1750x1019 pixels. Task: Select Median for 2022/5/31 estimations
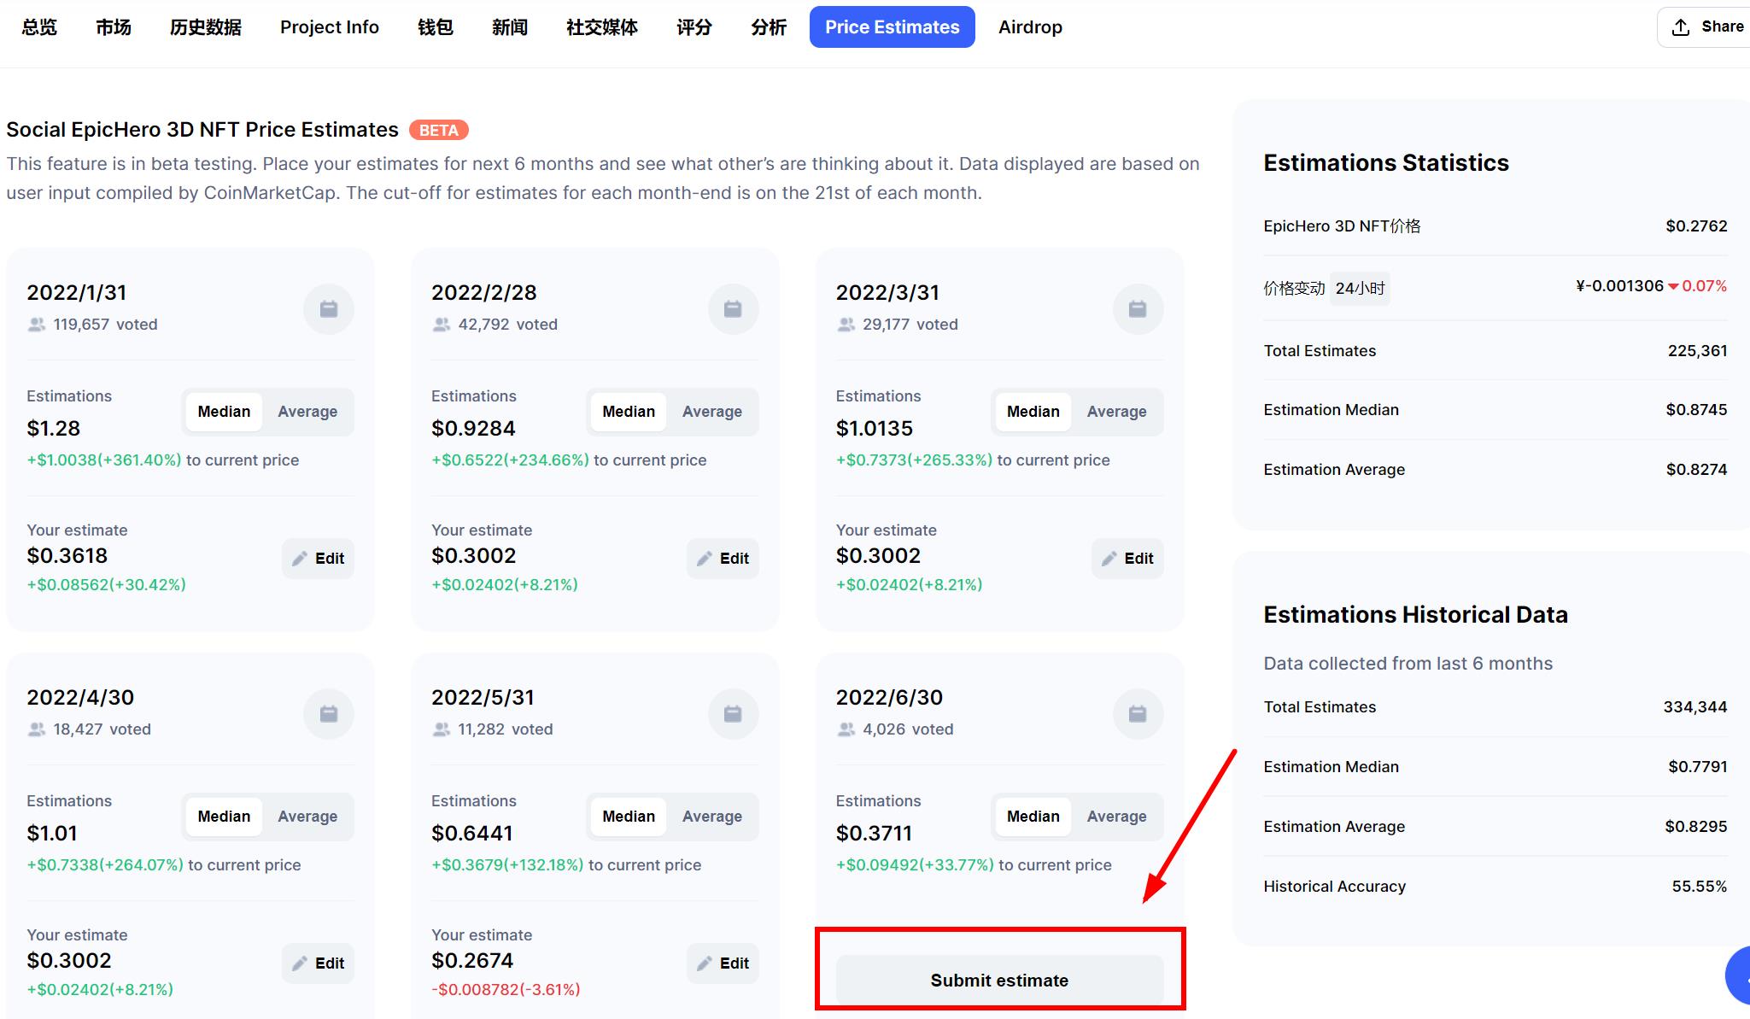629,817
